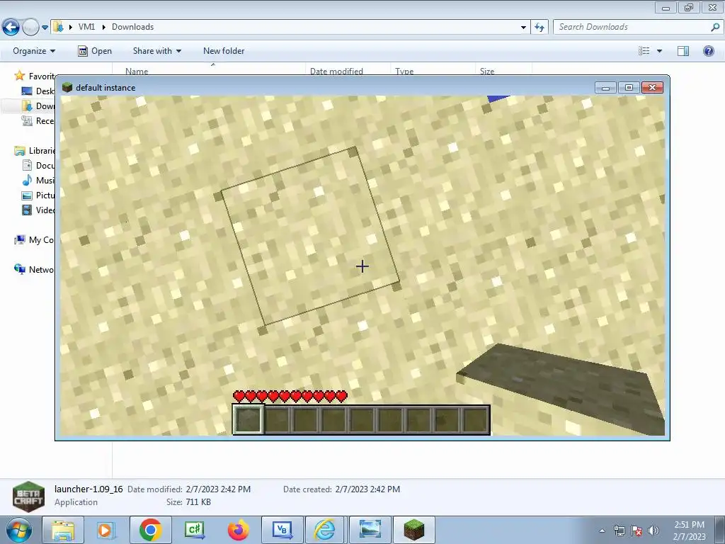The image size is (725, 544).
Task: Click the search magnifier icon
Action: [x=715, y=27]
